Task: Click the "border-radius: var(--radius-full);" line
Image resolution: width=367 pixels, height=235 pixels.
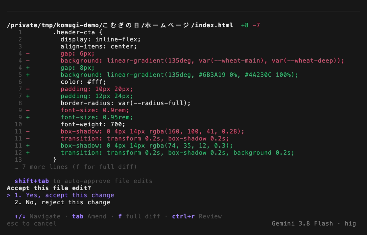Action: tap(126, 103)
